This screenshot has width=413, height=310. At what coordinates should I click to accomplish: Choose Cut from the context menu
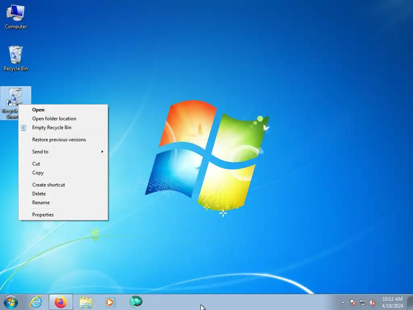coord(63,164)
